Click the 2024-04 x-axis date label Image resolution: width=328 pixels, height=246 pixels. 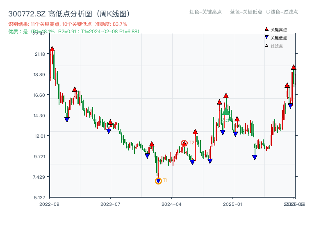tap(172, 204)
